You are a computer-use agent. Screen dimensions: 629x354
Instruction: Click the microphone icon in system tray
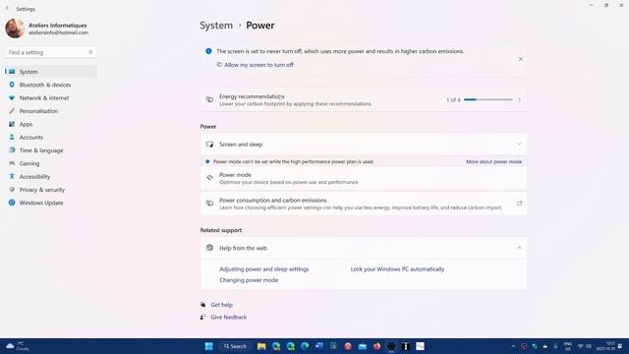click(x=555, y=346)
